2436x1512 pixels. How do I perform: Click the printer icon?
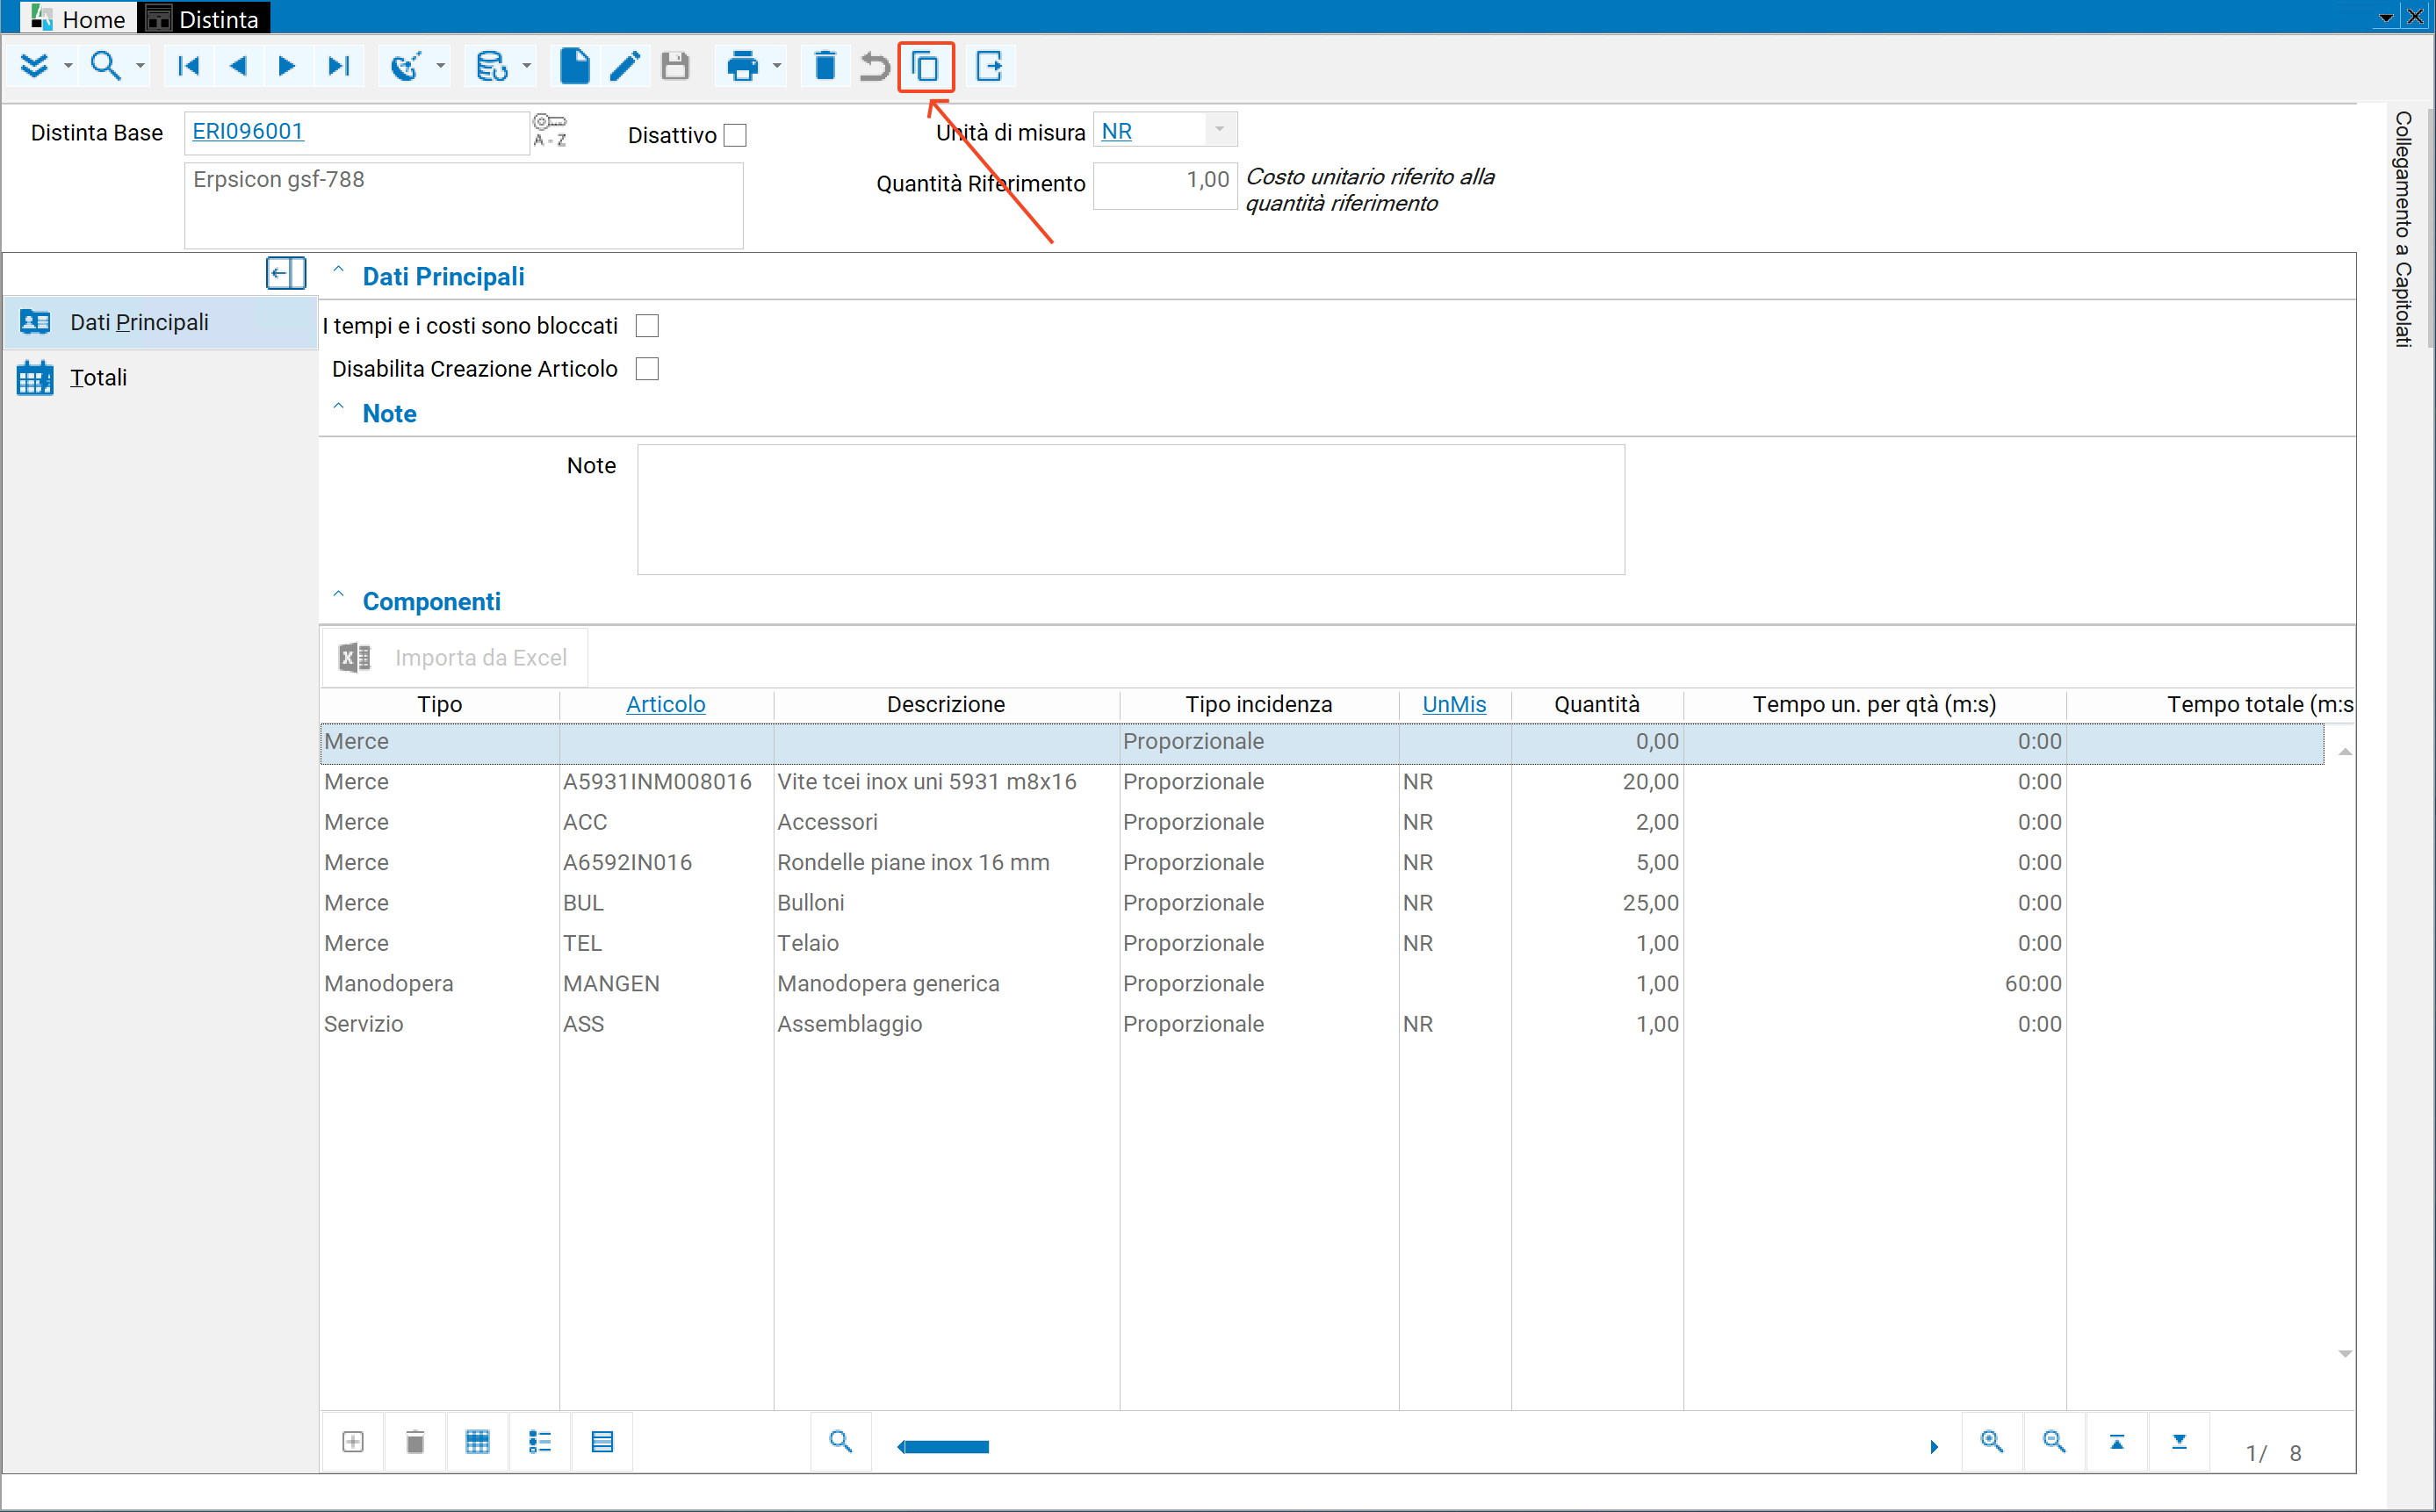pyautogui.click(x=742, y=66)
